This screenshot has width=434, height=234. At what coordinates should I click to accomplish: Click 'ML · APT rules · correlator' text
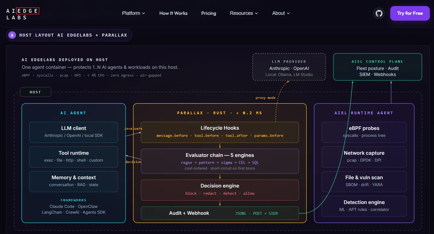364,209
